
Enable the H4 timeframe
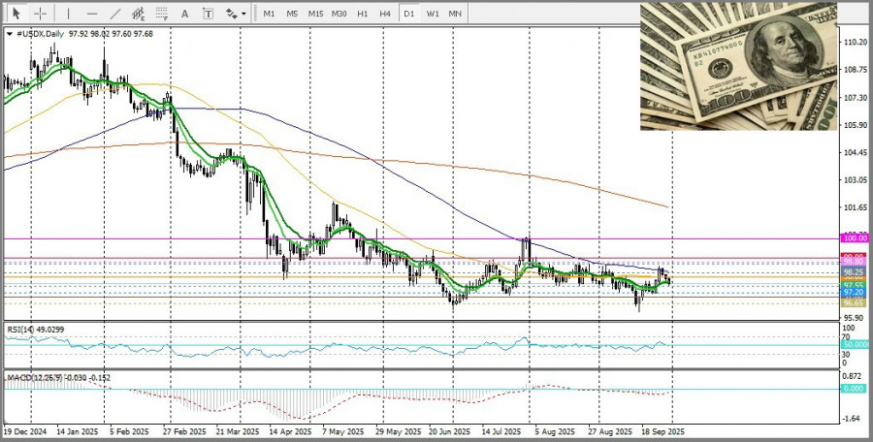click(385, 14)
